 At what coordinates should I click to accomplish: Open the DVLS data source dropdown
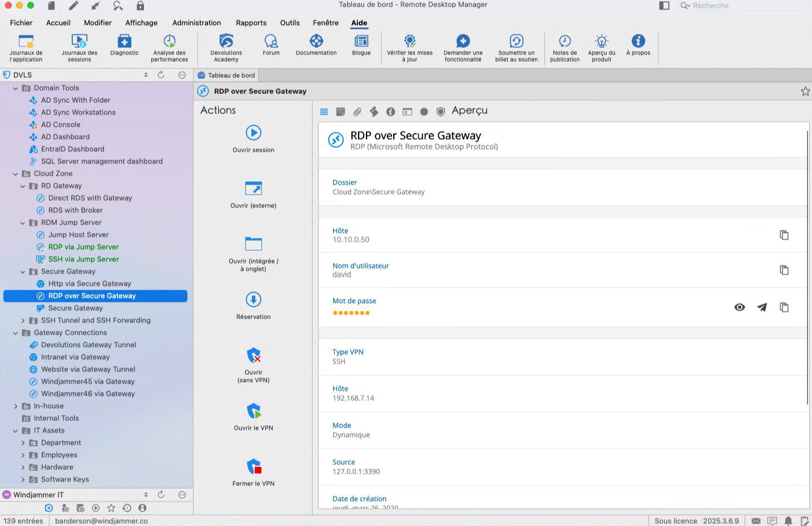click(146, 75)
